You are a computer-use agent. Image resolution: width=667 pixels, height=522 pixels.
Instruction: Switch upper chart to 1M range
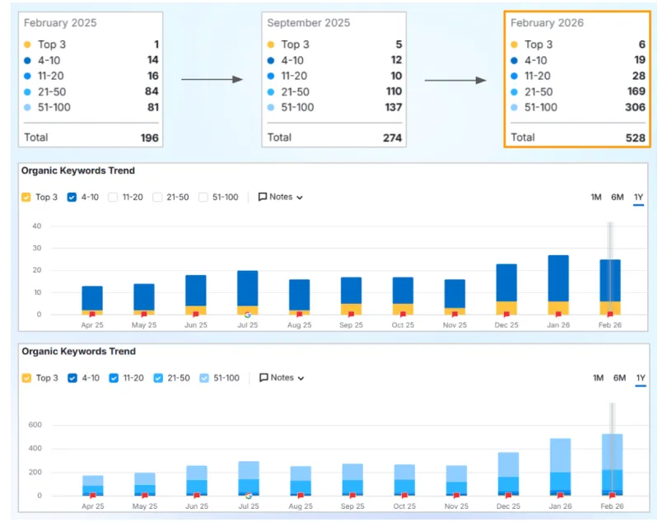[596, 197]
